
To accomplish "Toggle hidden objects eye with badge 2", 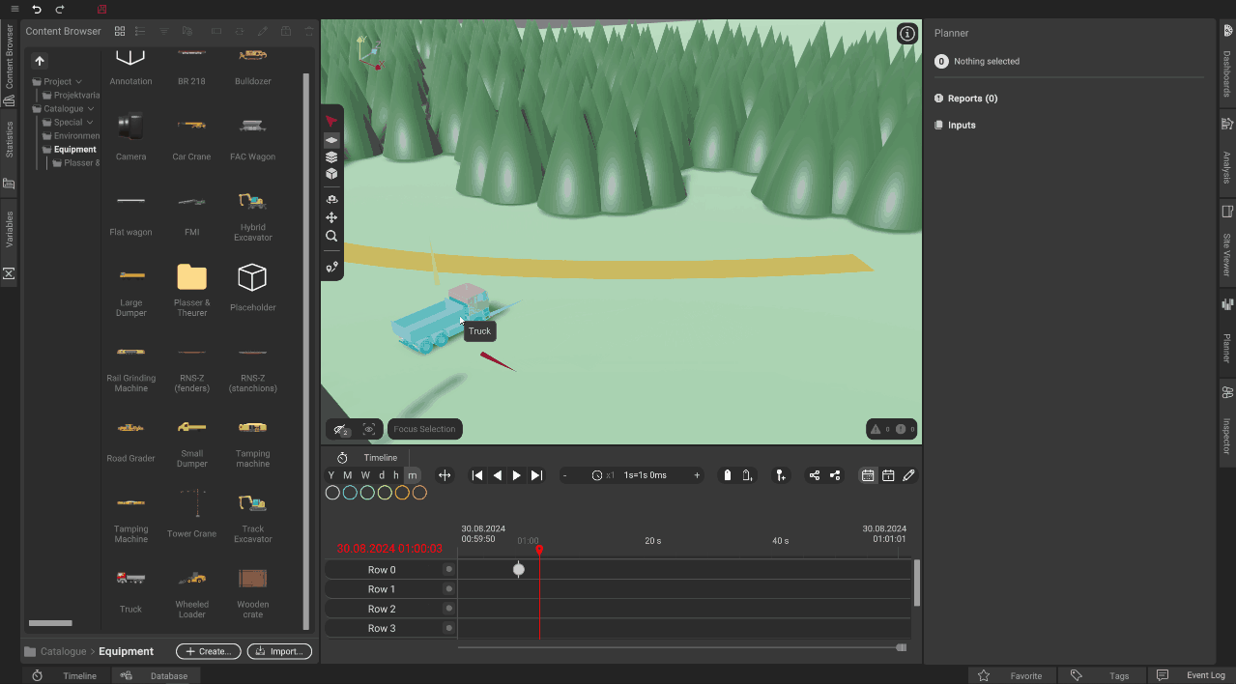I will click(x=340, y=429).
